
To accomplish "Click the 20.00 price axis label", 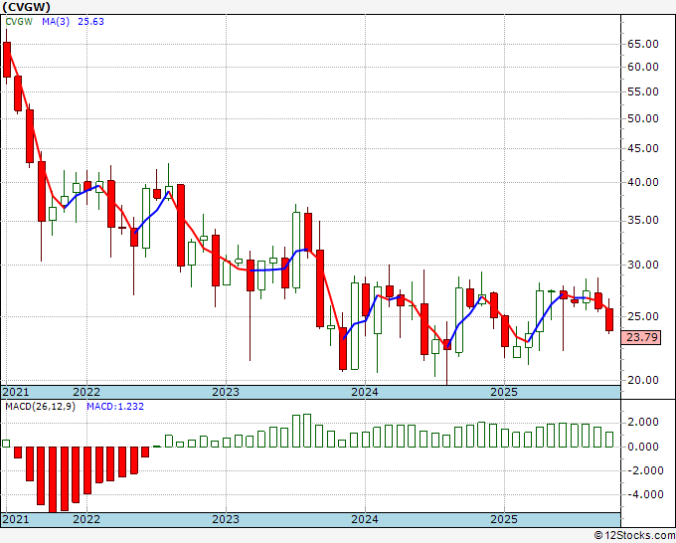I will (643, 381).
